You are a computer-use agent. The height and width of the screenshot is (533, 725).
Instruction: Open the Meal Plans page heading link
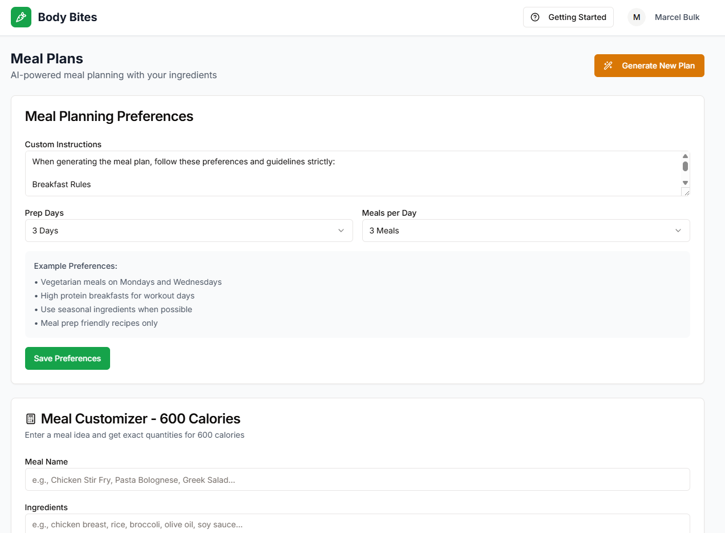46,58
